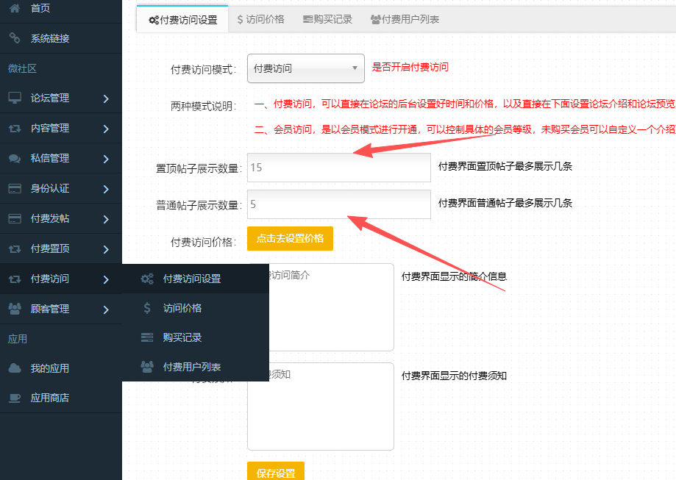The image size is (676, 480).
Task: Click the users icon beside 顾客管理
Action: 15,309
